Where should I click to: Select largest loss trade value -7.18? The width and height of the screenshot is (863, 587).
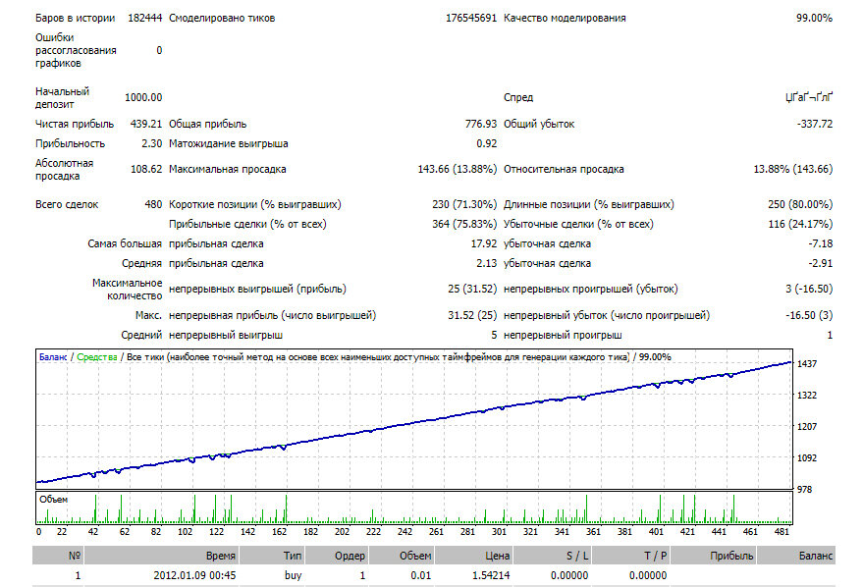(x=820, y=243)
